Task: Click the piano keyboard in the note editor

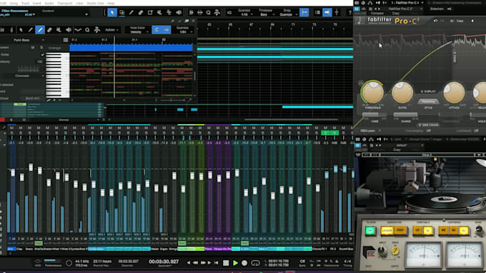Action: point(58,75)
